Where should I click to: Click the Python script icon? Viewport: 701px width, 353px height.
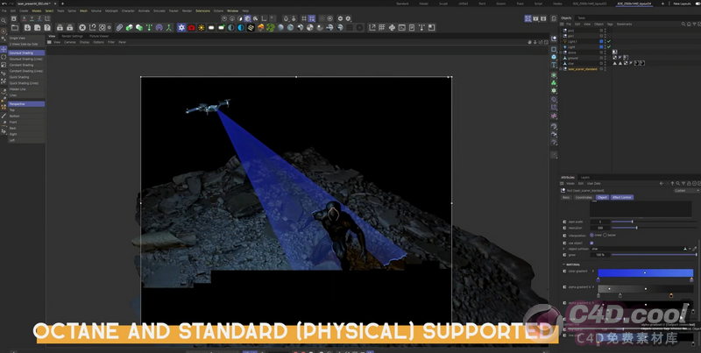coord(392,28)
